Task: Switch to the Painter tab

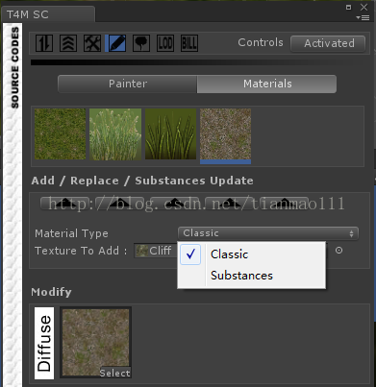Action: tap(128, 84)
